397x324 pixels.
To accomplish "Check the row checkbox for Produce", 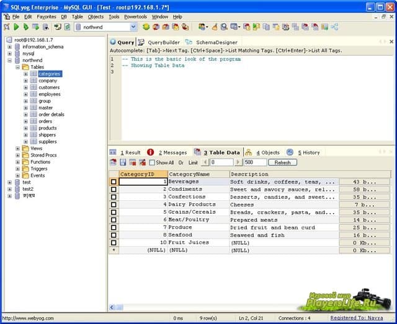I will pyautogui.click(x=114, y=227).
